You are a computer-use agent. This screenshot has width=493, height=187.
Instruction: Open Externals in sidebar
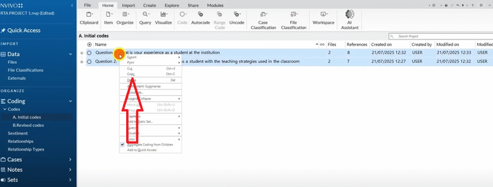click(17, 78)
